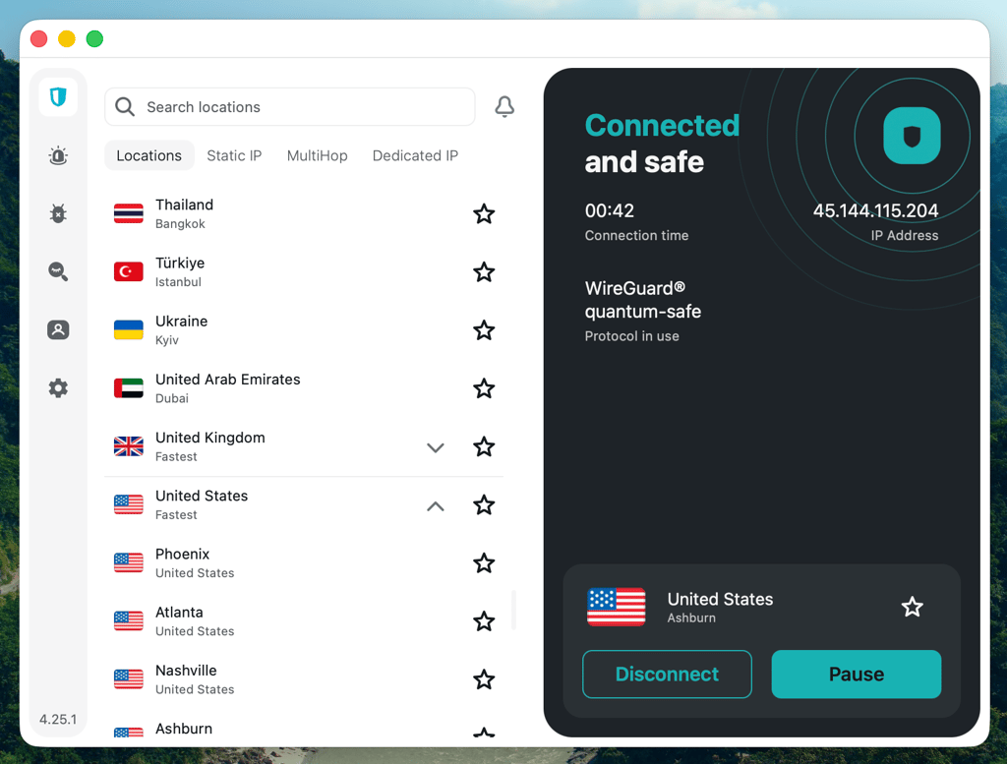Screen dimensions: 1007x764
Task: Click the Disconnect button
Action: 668,675
